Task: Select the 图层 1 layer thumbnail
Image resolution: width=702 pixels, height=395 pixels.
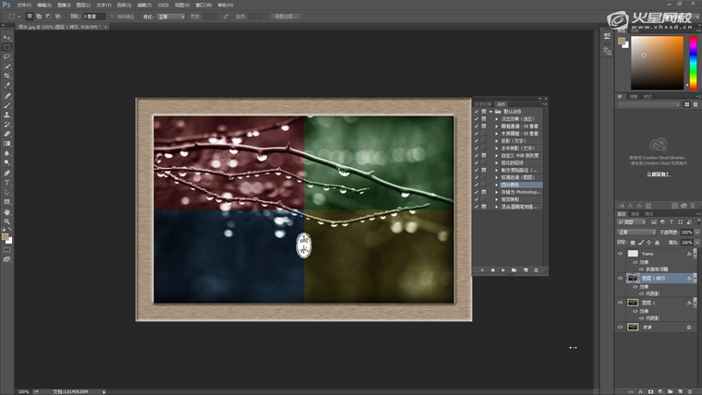Action: (633, 302)
